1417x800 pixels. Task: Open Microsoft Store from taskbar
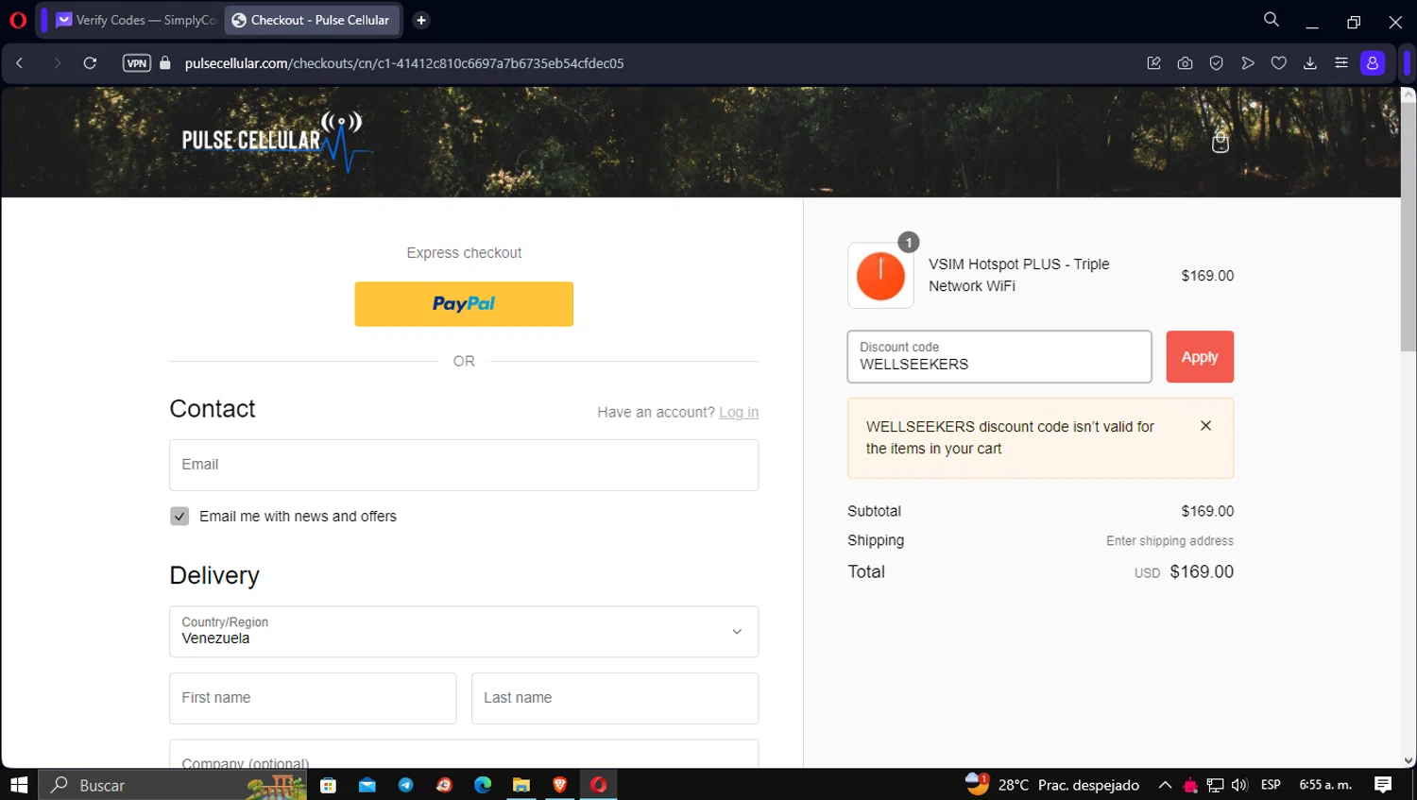point(329,785)
